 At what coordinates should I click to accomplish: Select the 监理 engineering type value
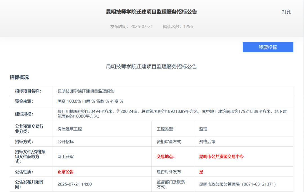click(202, 129)
